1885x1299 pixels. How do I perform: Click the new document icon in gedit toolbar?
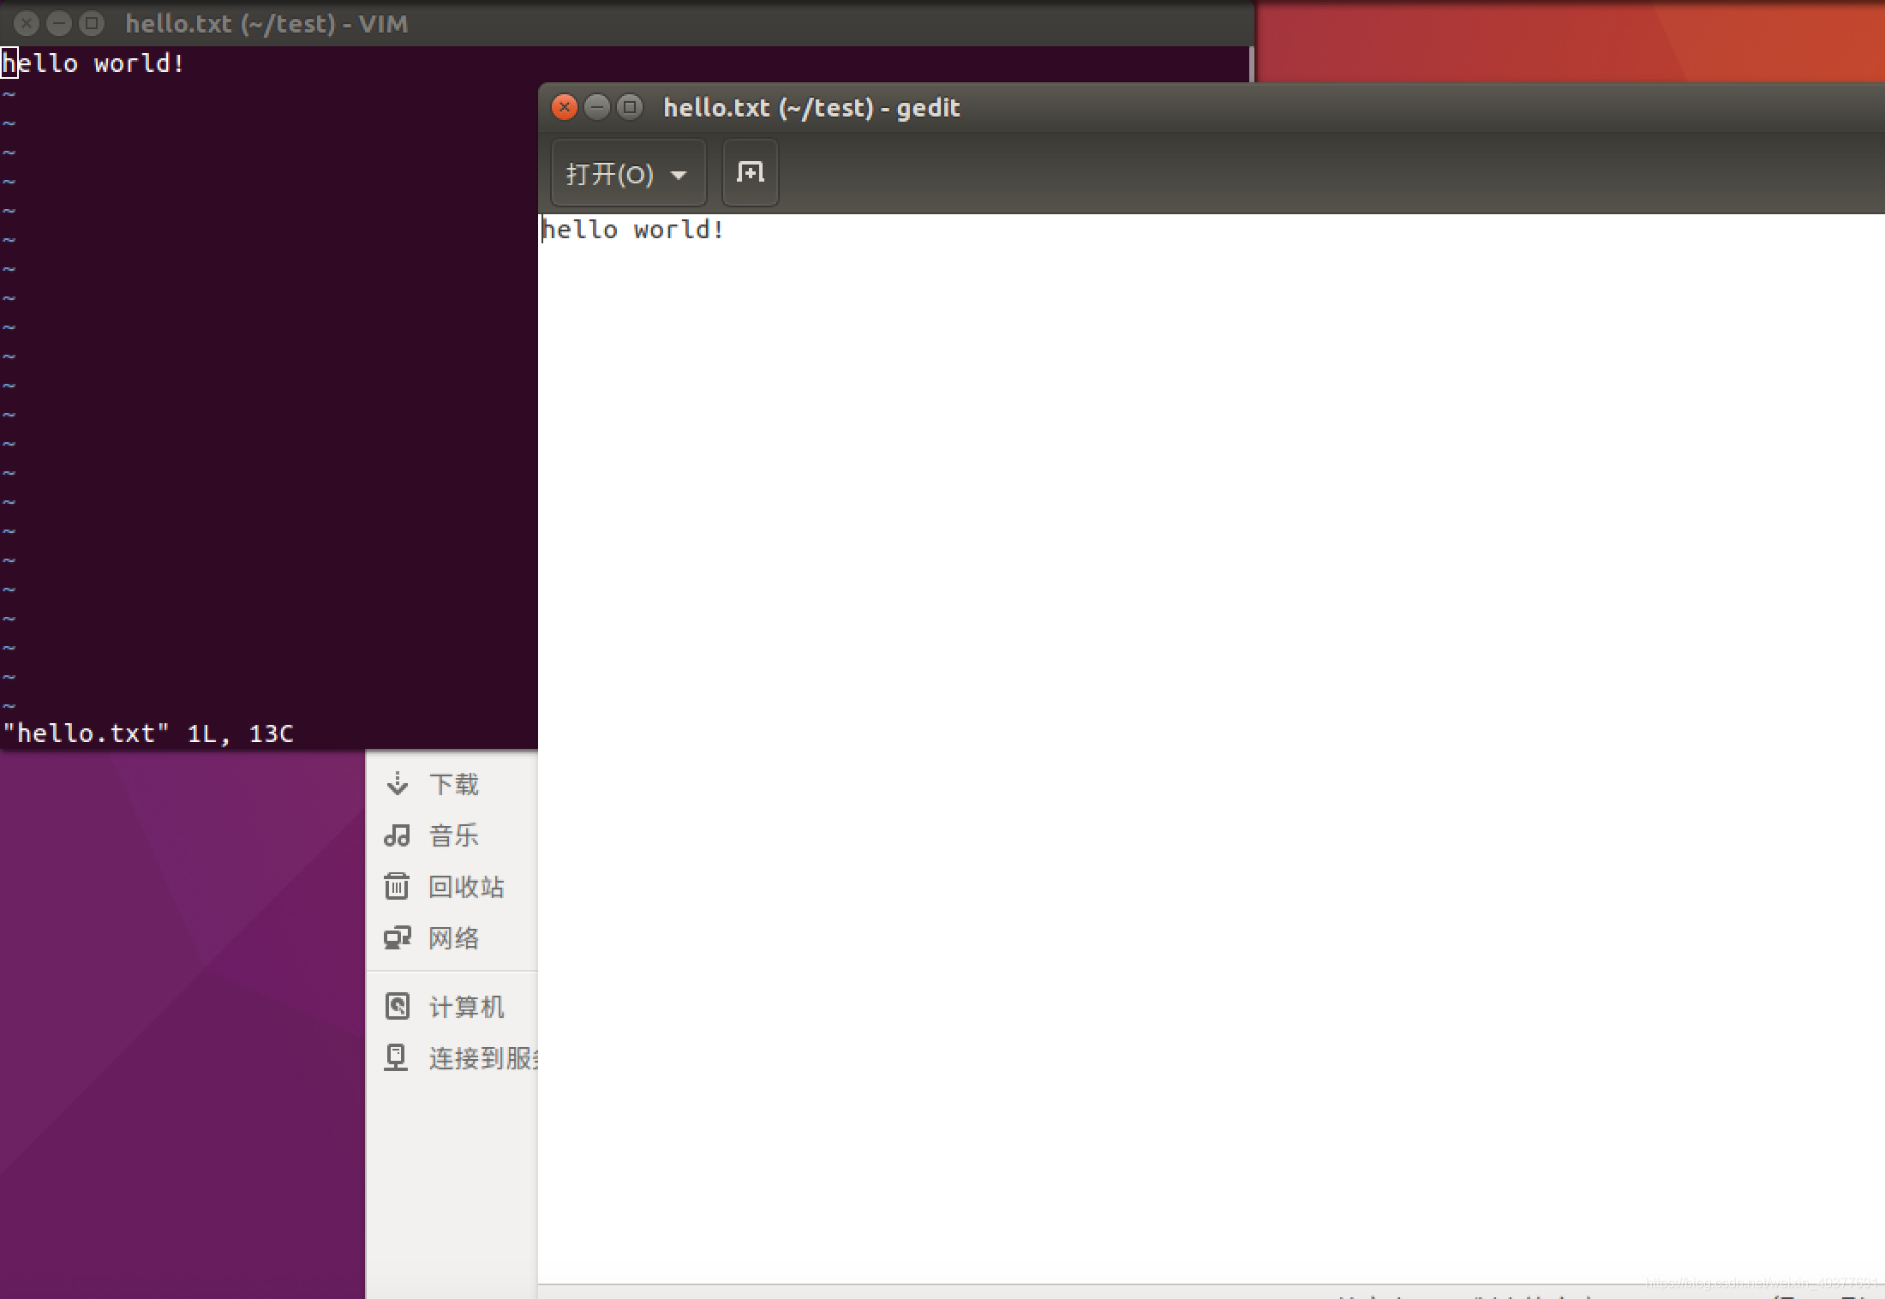(x=750, y=173)
